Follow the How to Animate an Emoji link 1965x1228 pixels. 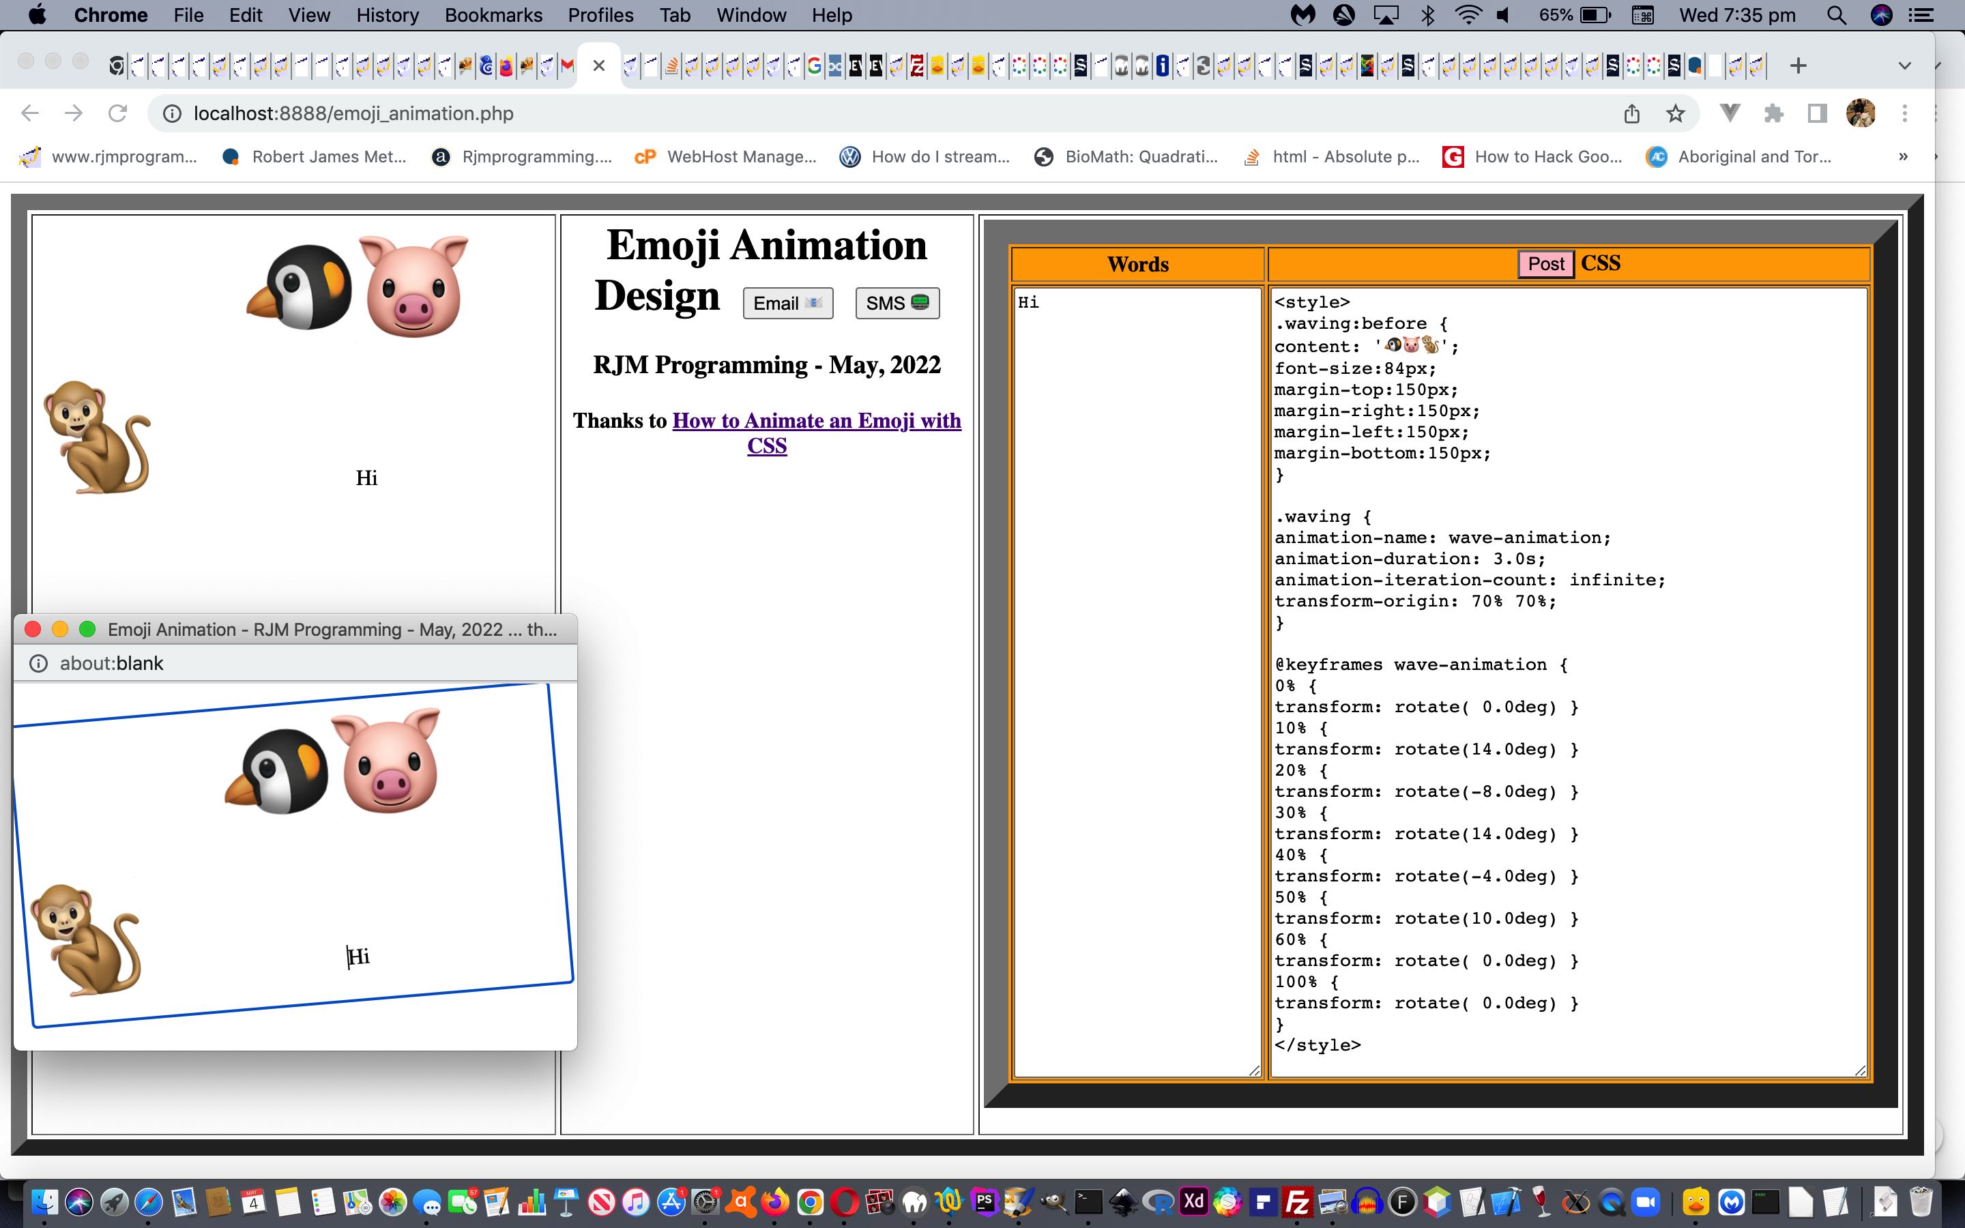tap(816, 432)
